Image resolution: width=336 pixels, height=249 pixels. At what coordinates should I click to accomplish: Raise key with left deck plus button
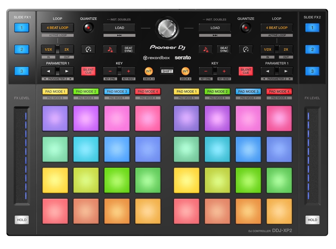[x=128, y=71]
